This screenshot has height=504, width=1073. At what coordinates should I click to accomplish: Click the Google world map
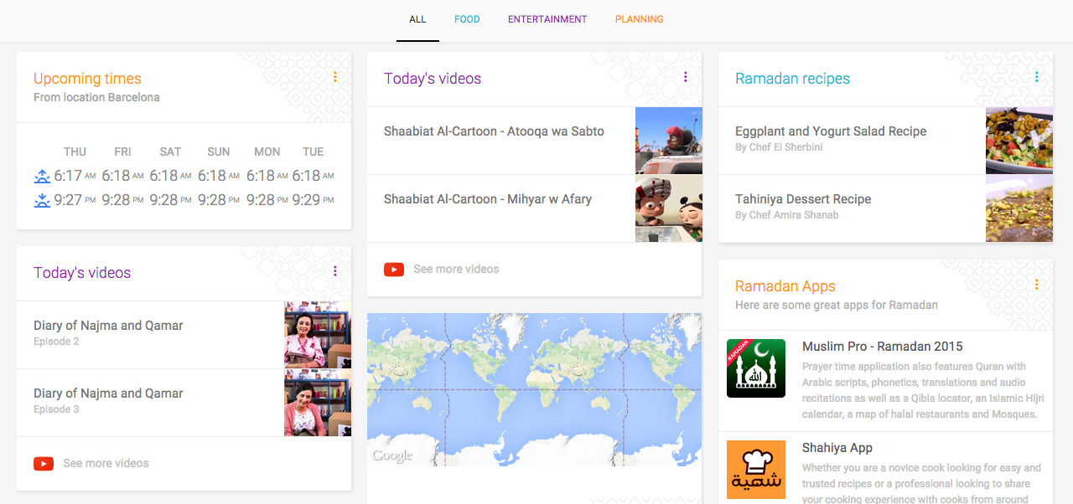(x=534, y=389)
